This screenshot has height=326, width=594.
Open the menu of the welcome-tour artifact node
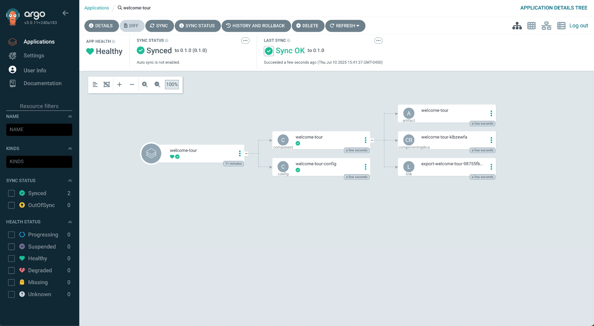[491, 113]
